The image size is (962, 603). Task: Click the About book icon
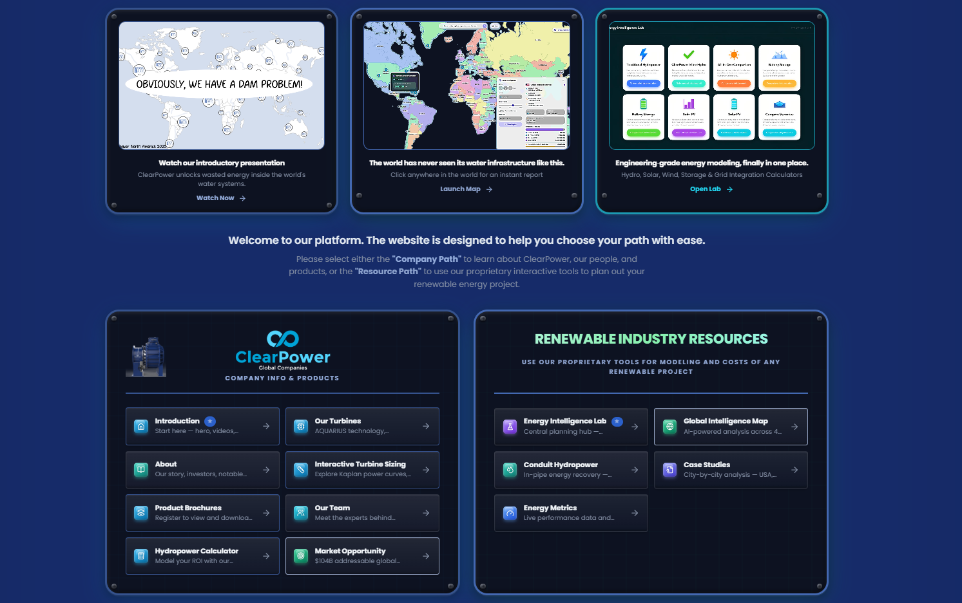tap(141, 470)
